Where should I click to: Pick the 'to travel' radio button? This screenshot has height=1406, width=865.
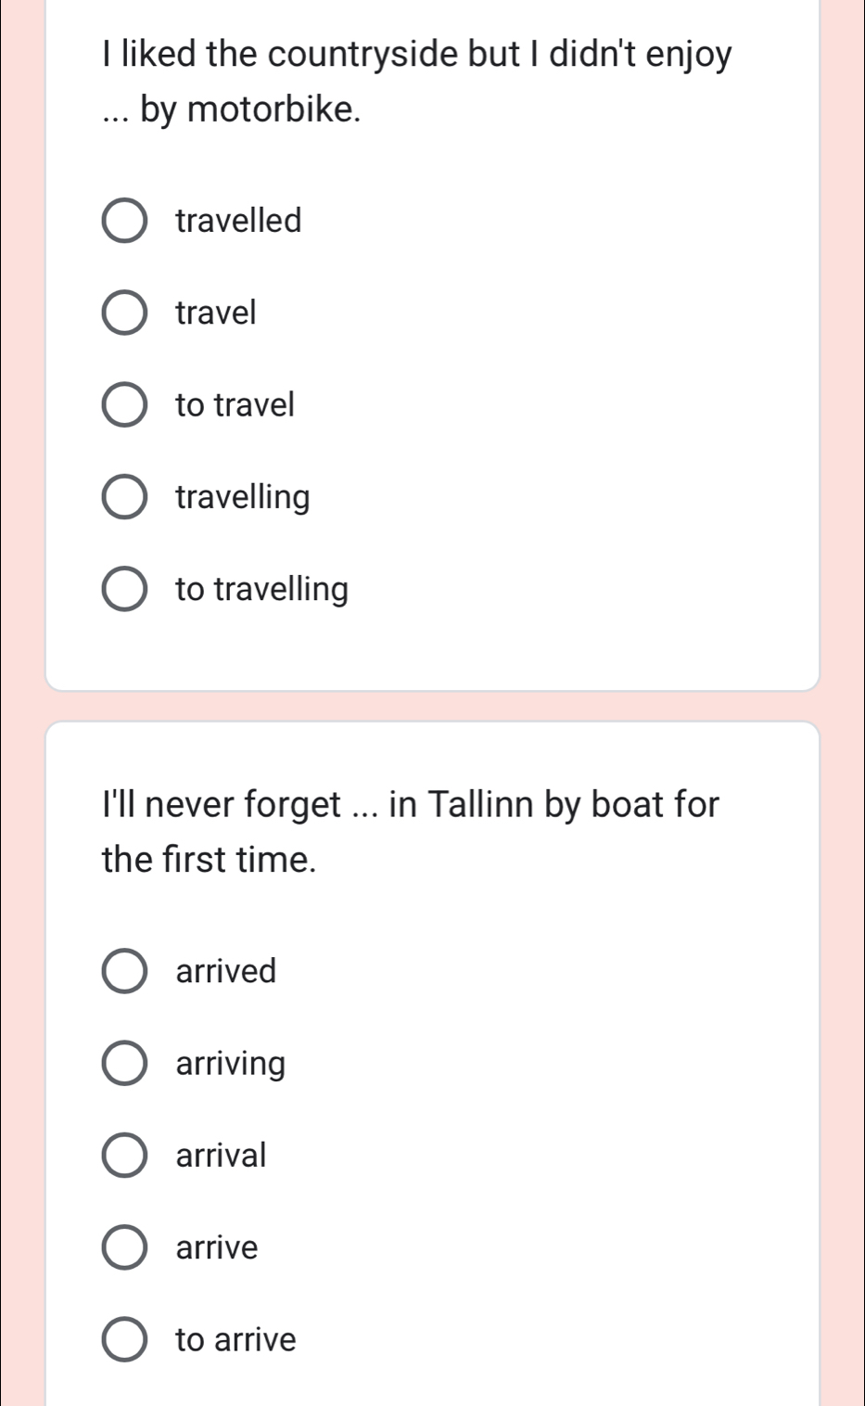pos(123,404)
